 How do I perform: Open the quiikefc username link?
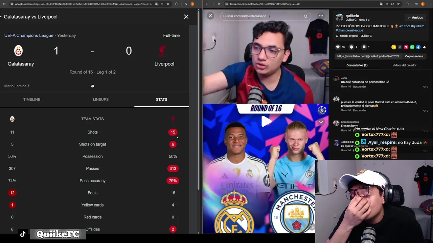(352, 16)
